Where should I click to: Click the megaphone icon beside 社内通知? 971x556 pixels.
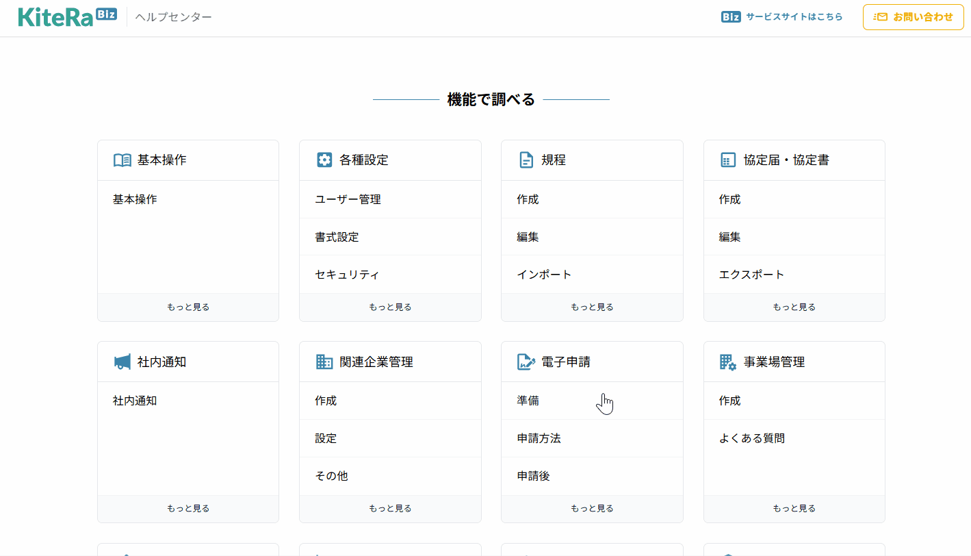pyautogui.click(x=122, y=362)
